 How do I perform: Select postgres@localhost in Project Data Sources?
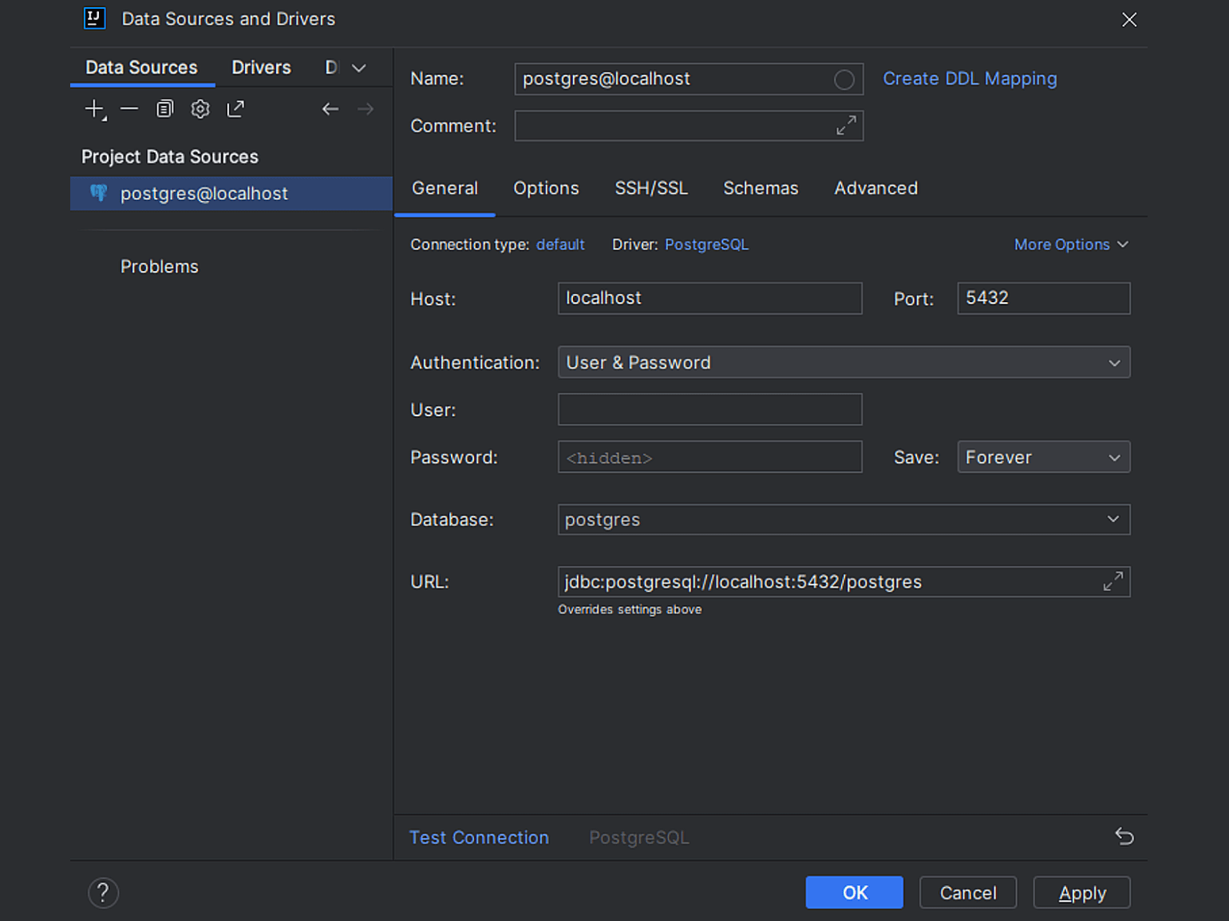coord(231,193)
